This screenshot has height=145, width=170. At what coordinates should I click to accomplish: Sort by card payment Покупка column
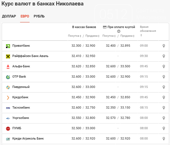click(x=109, y=36)
